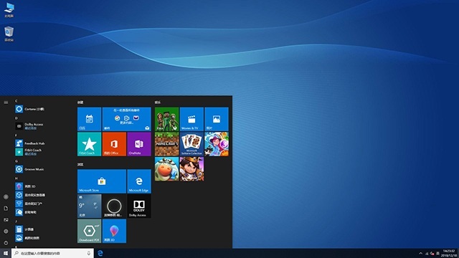Image resolution: width=459 pixels, height=258 pixels.
Task: Click the Power button in Start rail
Action: (6, 243)
